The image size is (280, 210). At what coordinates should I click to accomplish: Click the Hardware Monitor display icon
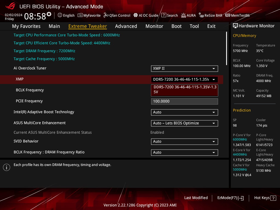pyautogui.click(x=235, y=26)
